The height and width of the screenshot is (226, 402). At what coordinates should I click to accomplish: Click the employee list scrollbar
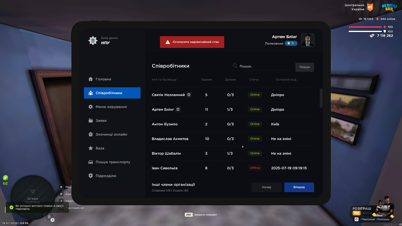coord(321,98)
